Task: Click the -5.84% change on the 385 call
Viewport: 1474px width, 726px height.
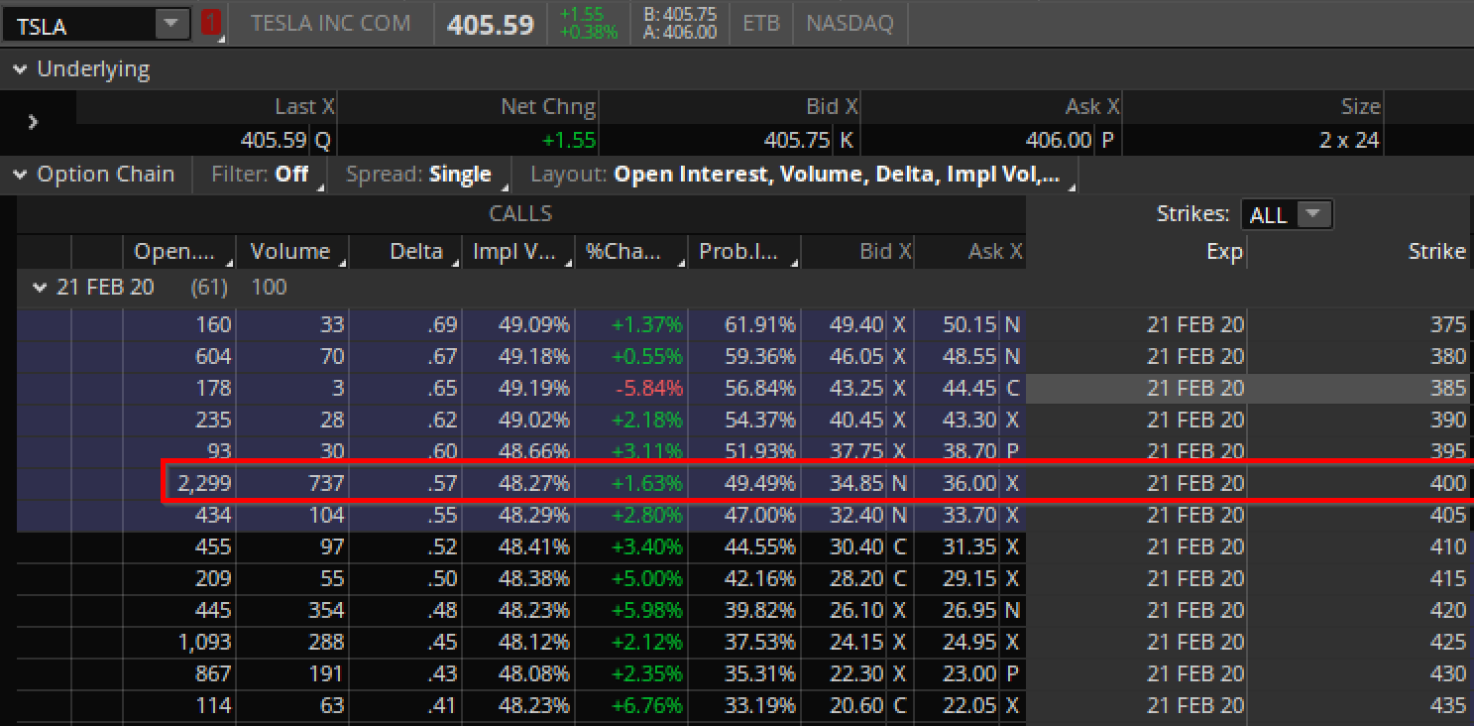Action: tap(631, 388)
